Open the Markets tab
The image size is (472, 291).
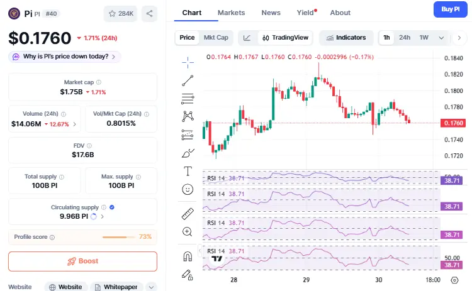click(231, 13)
